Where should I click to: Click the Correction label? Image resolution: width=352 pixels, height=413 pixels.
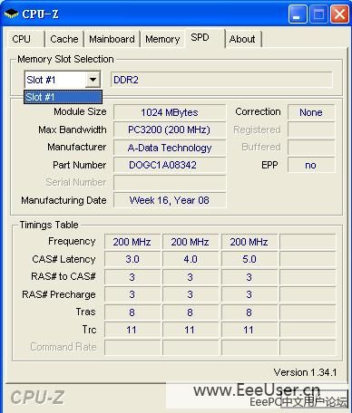(x=258, y=111)
